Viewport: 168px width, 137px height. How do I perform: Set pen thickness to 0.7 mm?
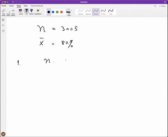point(103,12)
